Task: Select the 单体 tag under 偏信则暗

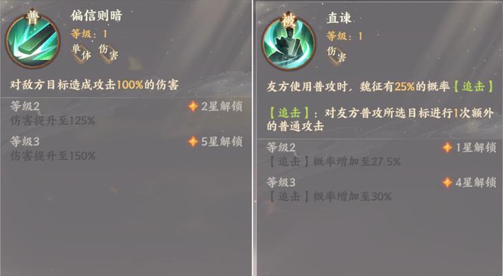Action: point(81,52)
